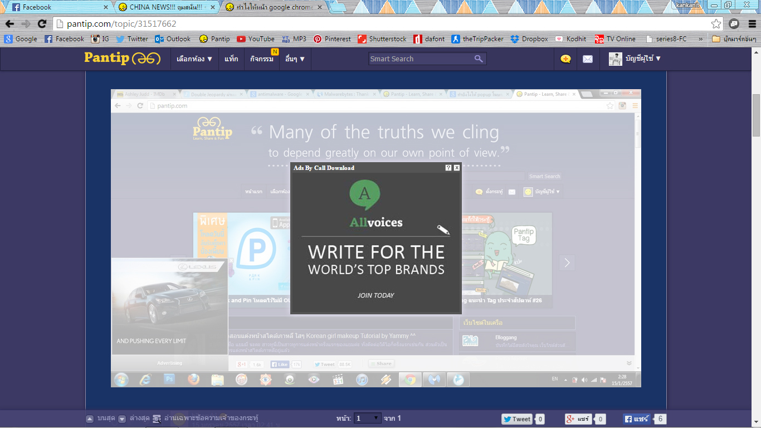
Task: Open the Kodhit bookmark
Action: [570, 39]
